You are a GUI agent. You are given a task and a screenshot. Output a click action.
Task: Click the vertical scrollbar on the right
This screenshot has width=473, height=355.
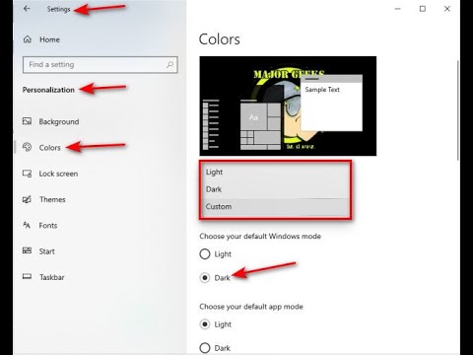tap(458, 110)
